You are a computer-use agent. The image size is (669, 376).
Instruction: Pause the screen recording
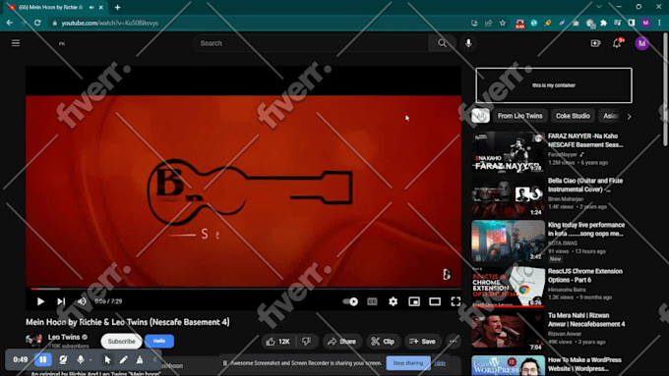(x=43, y=360)
